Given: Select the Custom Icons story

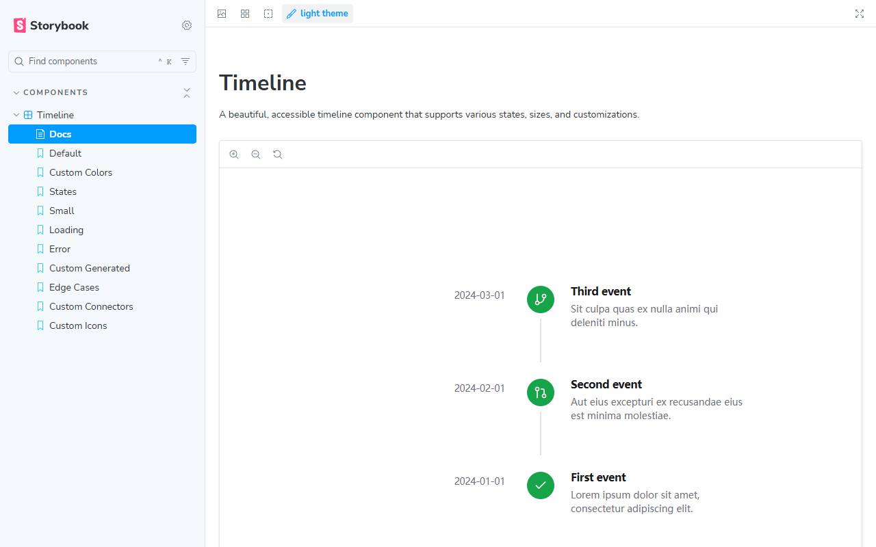Looking at the screenshot, I should 102,325.
